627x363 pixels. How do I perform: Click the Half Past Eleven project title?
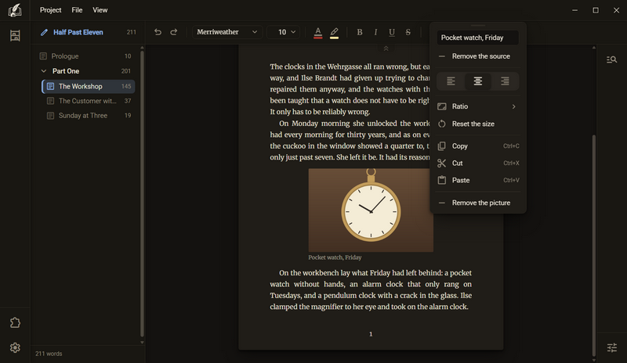78,32
